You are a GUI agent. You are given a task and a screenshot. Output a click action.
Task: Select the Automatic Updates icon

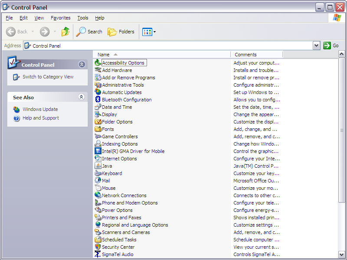click(98, 92)
